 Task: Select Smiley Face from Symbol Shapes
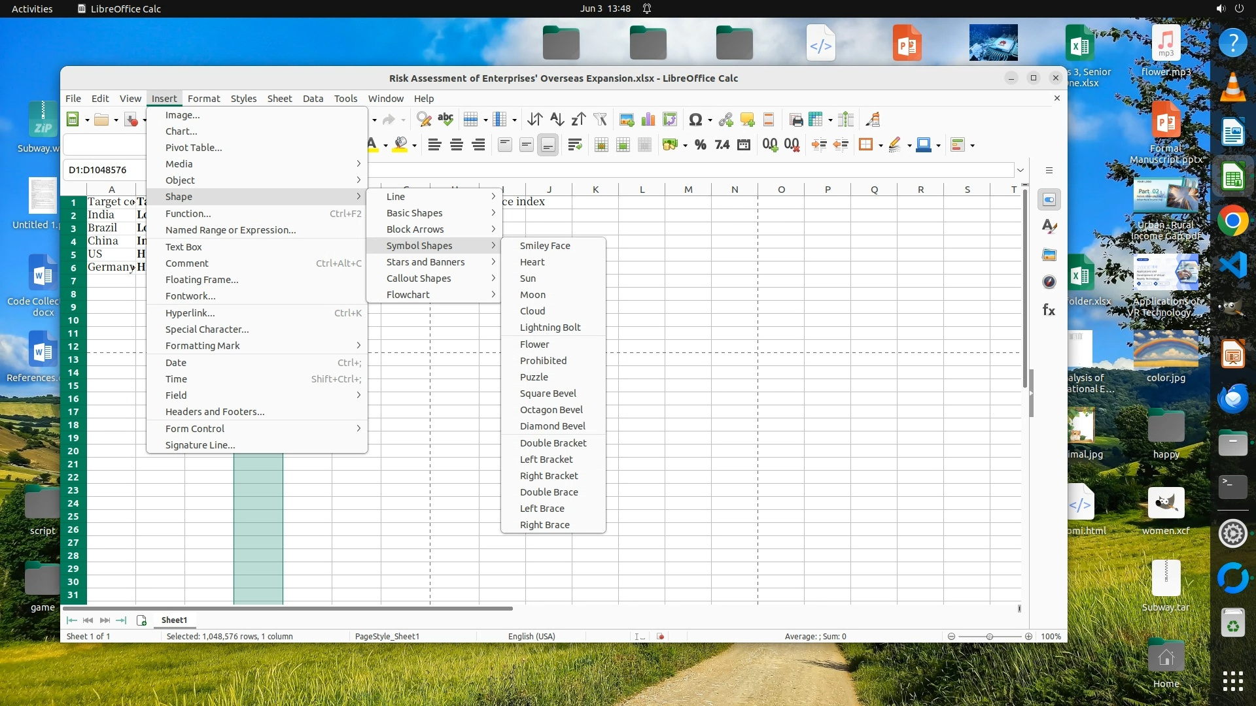(545, 246)
